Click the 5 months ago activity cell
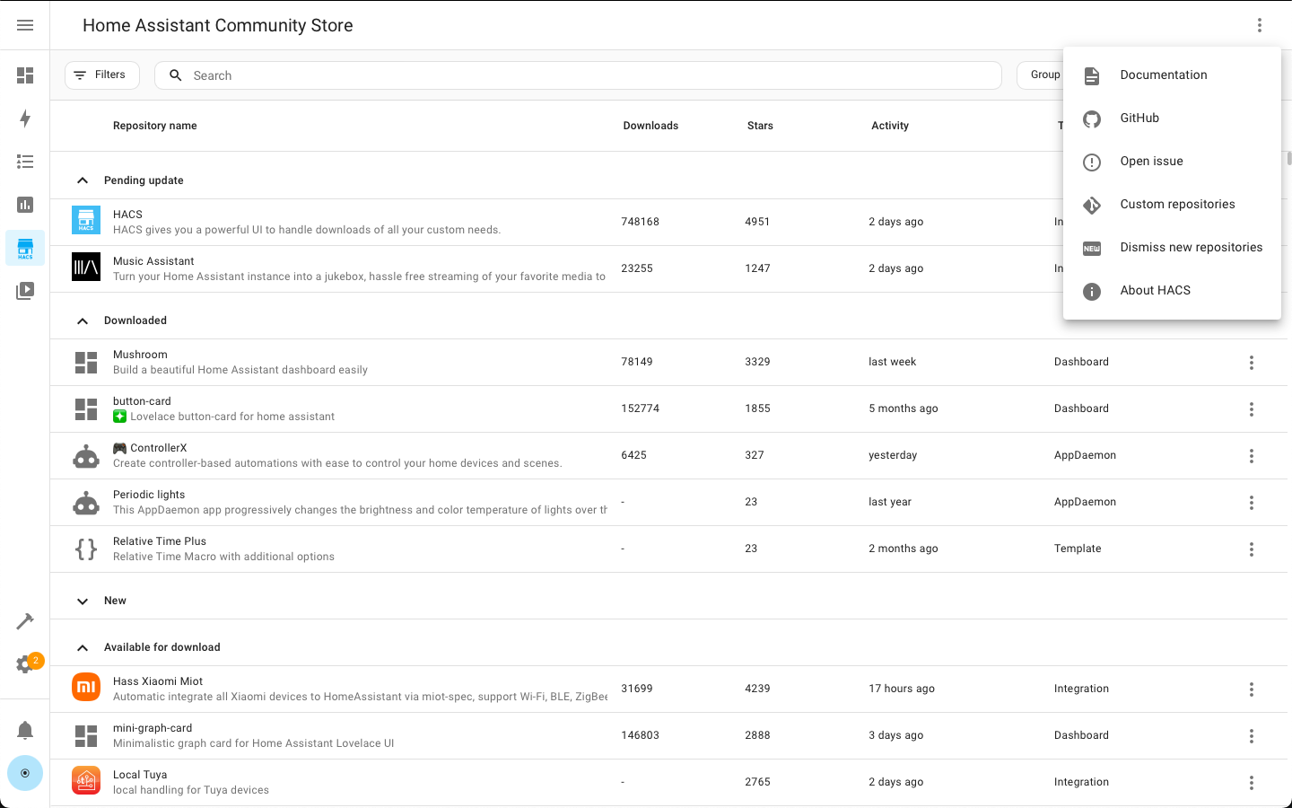 click(x=904, y=408)
